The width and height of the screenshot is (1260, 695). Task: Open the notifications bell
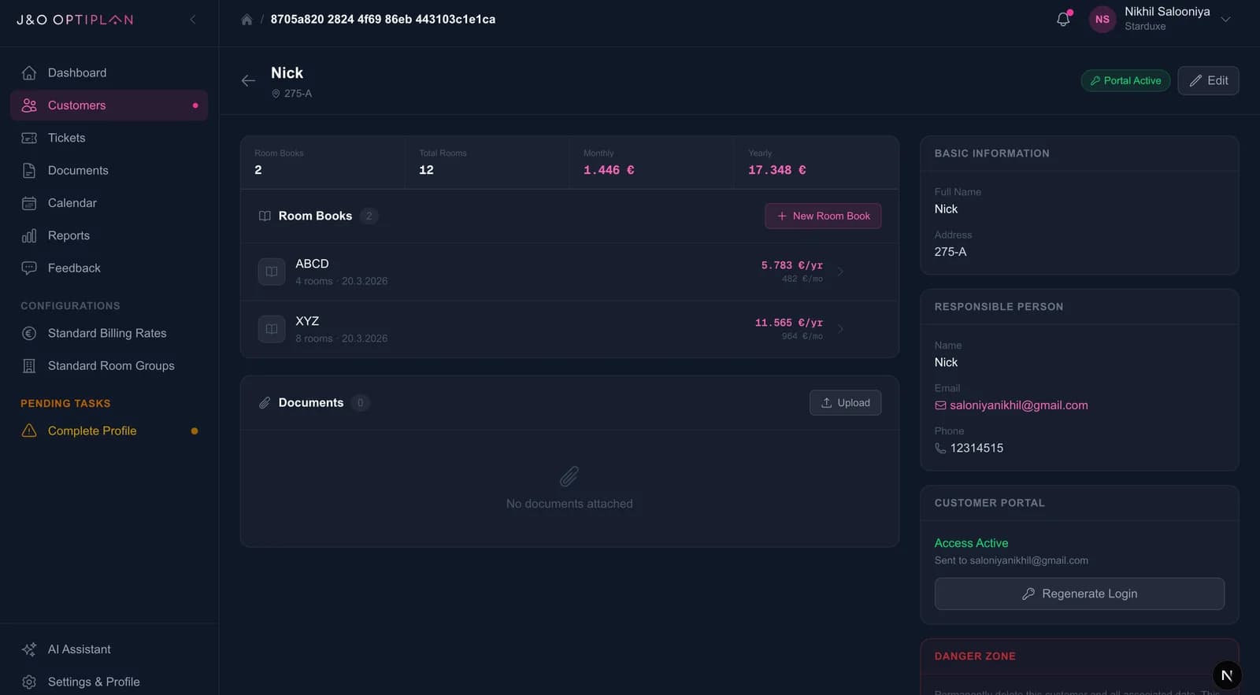tap(1063, 20)
